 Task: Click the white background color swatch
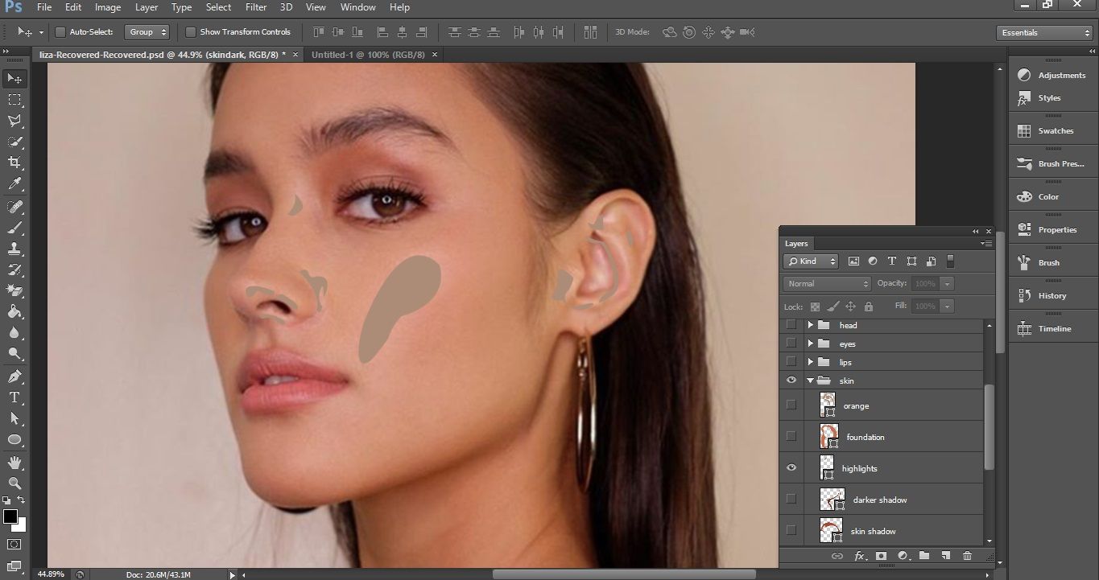pyautogui.click(x=22, y=527)
